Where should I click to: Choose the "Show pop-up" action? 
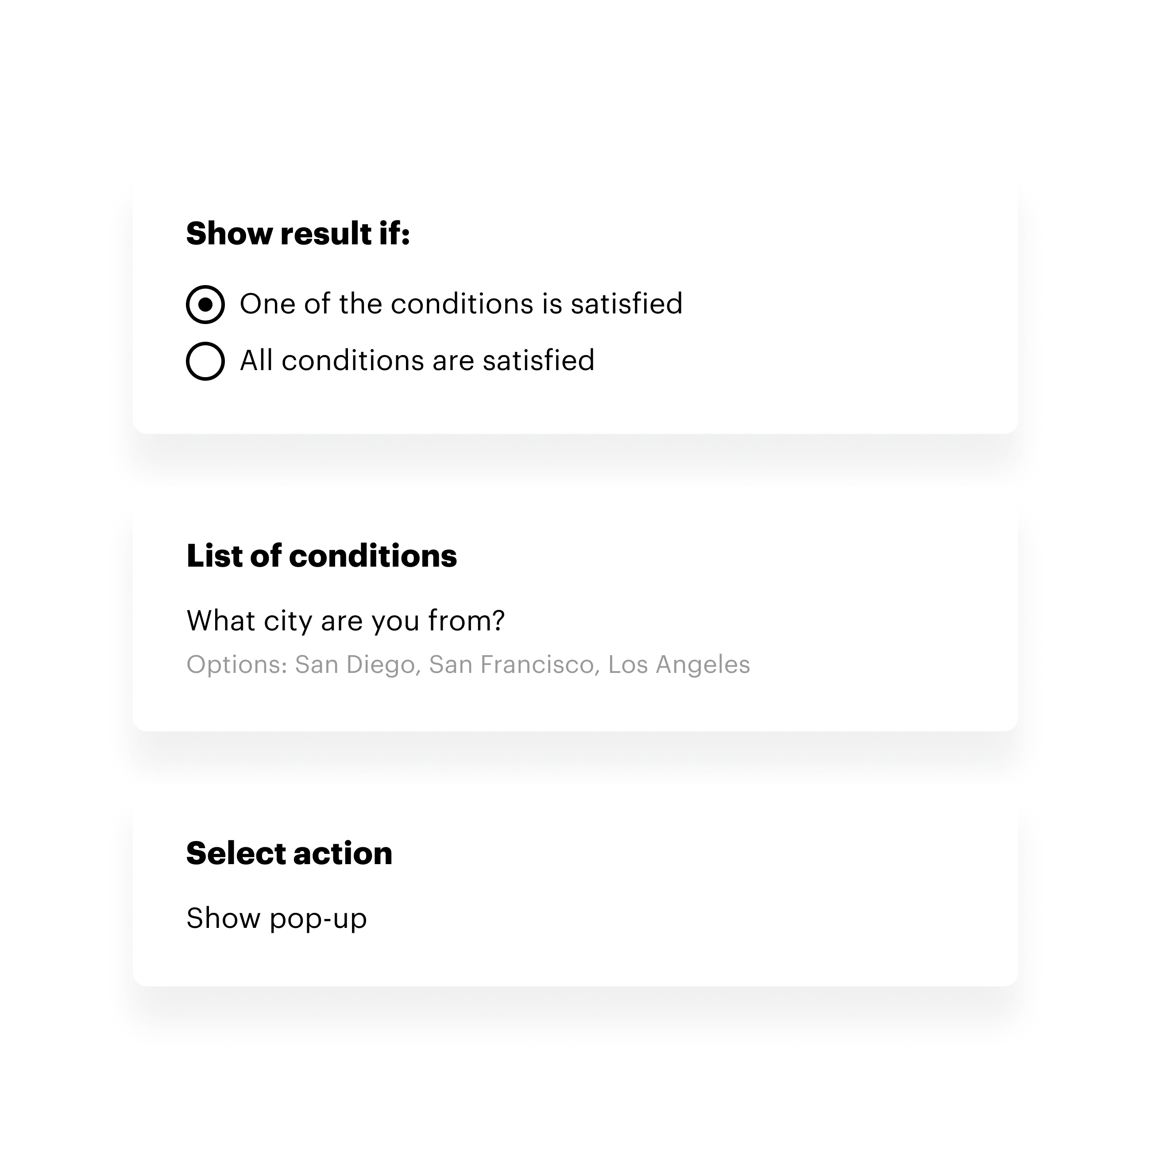coord(276,918)
